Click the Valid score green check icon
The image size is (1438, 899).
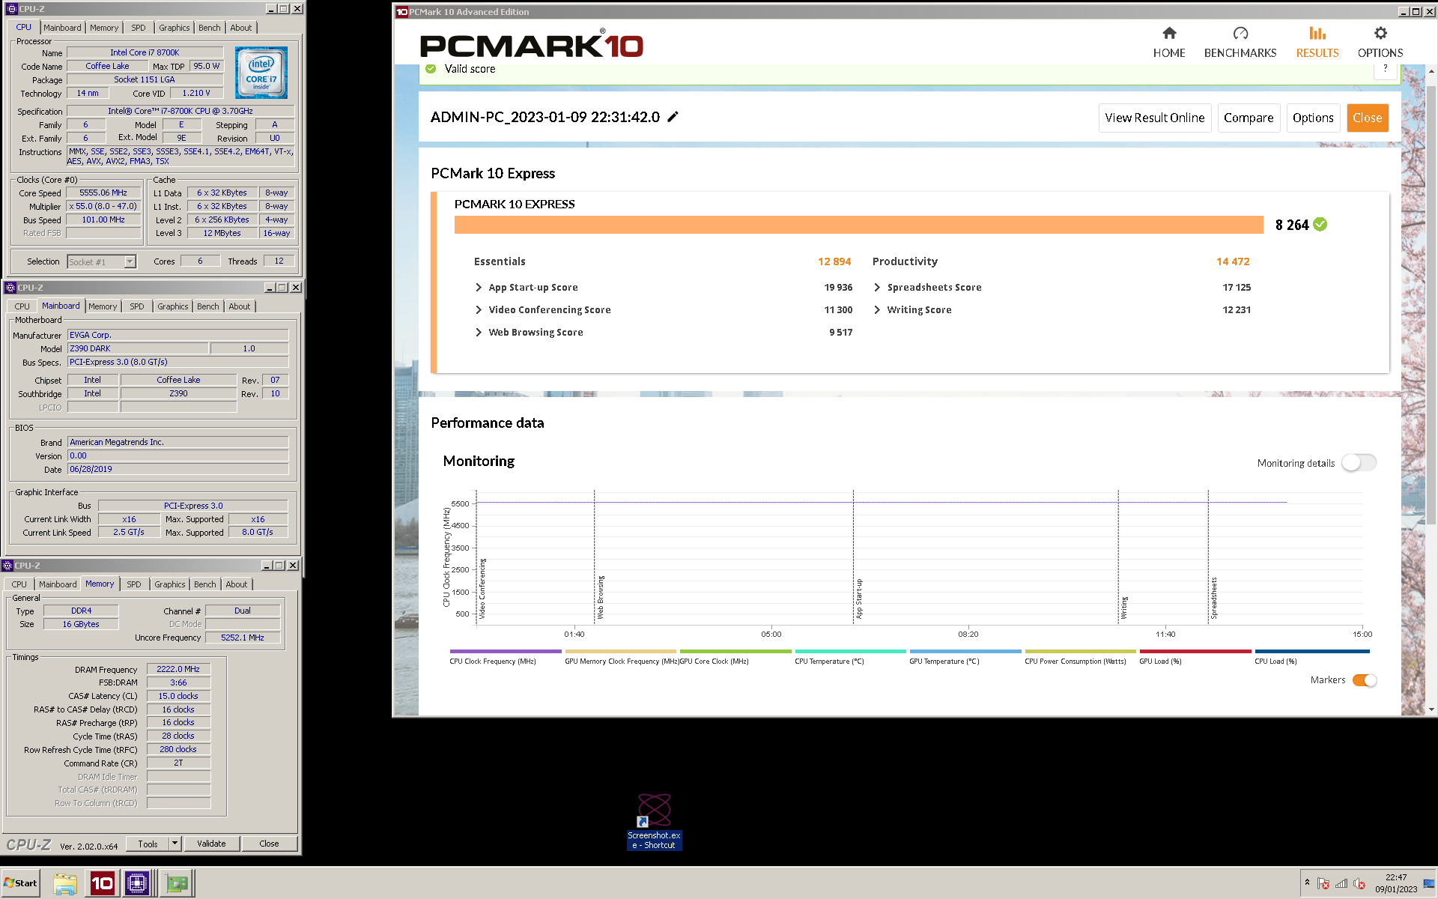[x=431, y=68]
